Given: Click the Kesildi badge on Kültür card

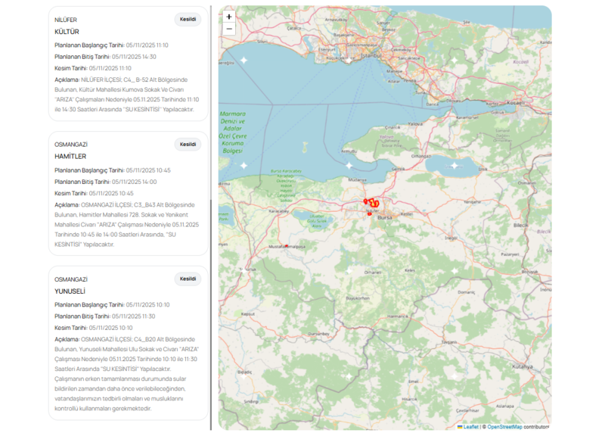Looking at the screenshot, I should point(188,20).
